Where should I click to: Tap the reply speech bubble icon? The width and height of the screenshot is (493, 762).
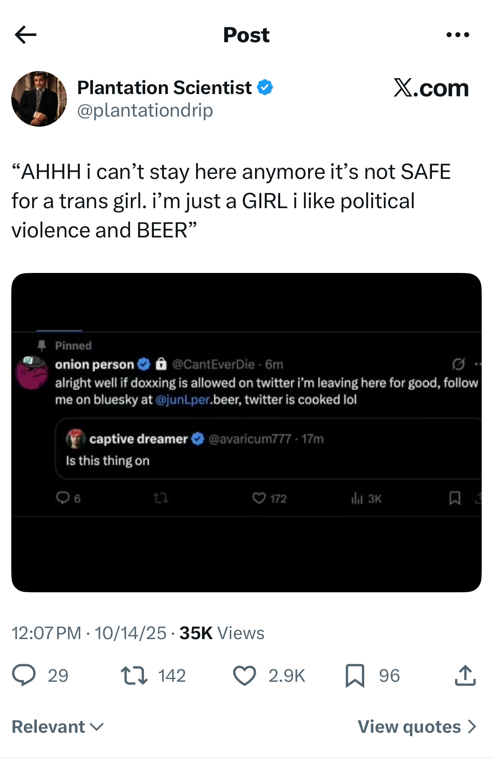(24, 675)
